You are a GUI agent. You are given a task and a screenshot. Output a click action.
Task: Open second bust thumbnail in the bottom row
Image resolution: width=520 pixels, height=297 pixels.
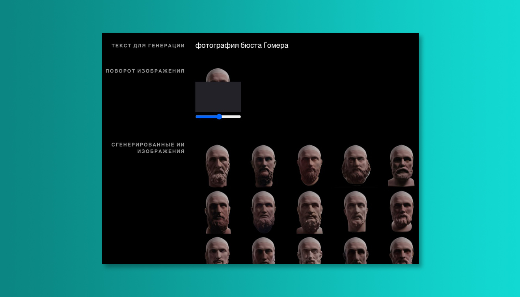[263, 251]
